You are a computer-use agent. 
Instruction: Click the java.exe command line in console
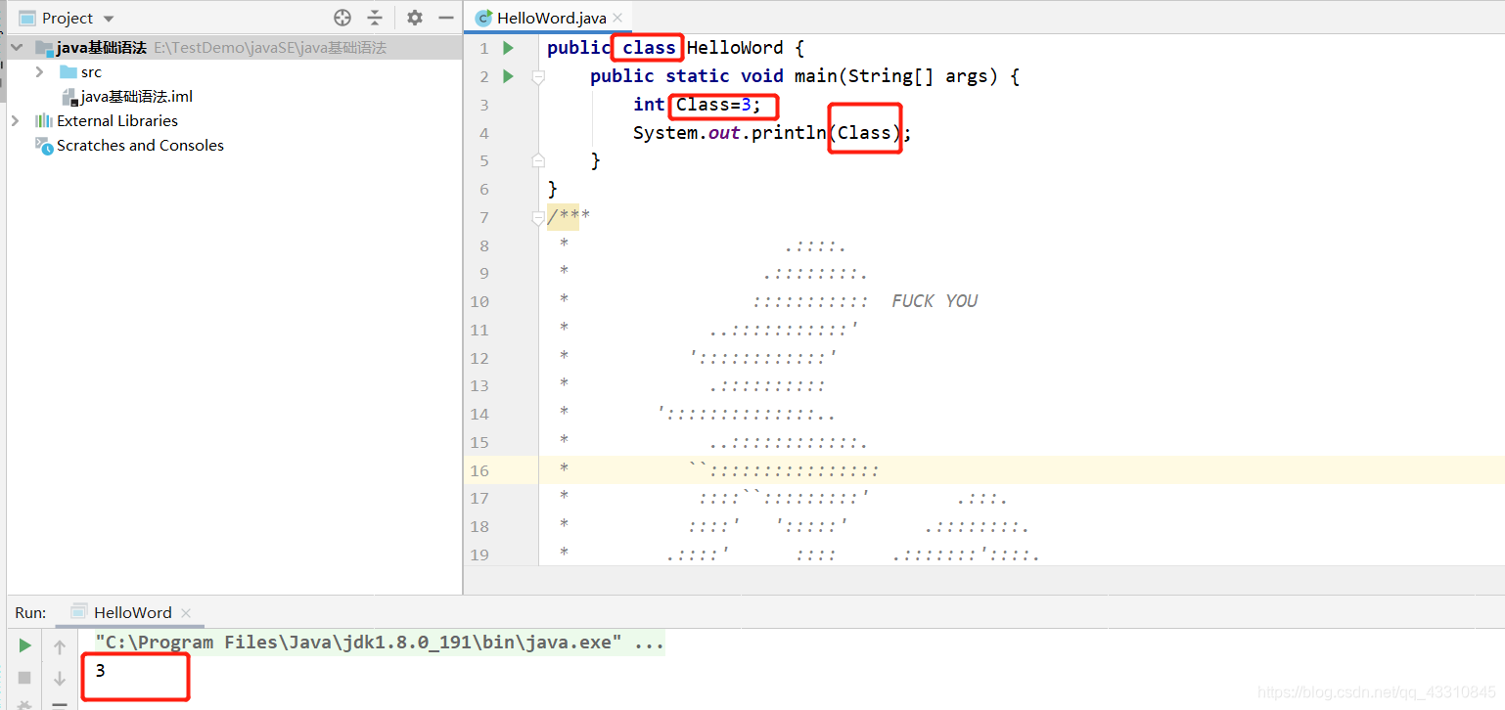(380, 643)
